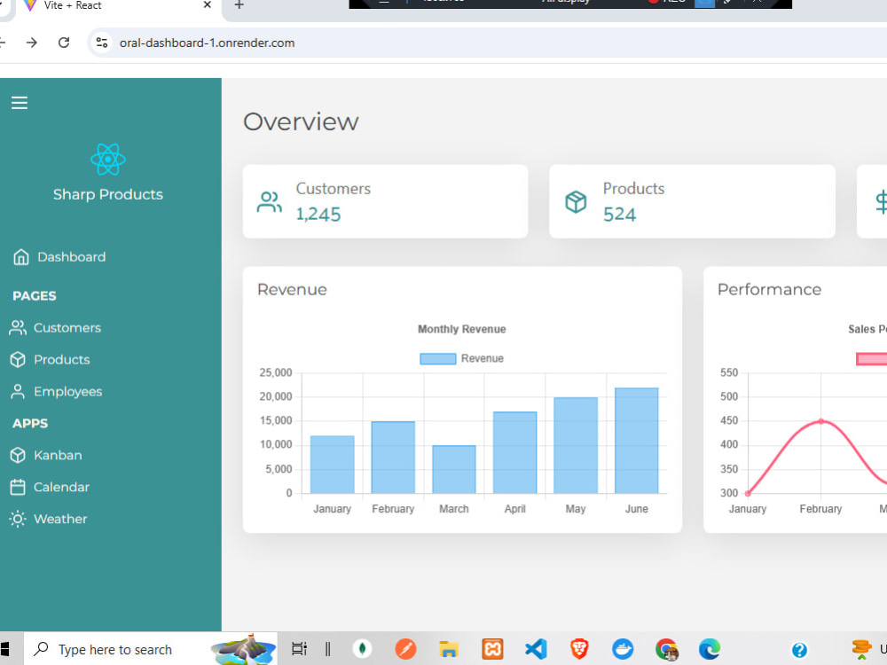
Task: Click the June revenue bar
Action: pos(636,441)
